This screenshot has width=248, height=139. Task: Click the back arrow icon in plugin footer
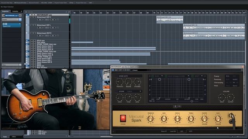(114, 131)
